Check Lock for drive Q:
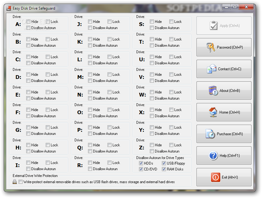 [x=109, y=145]
